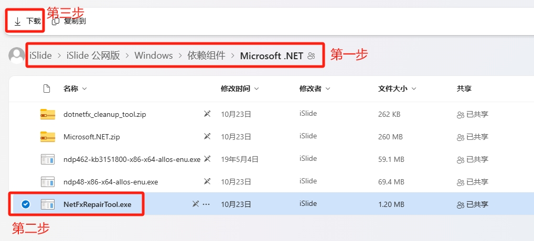Open the 修改者 column filter dropdown
534x241 pixels.
point(328,89)
